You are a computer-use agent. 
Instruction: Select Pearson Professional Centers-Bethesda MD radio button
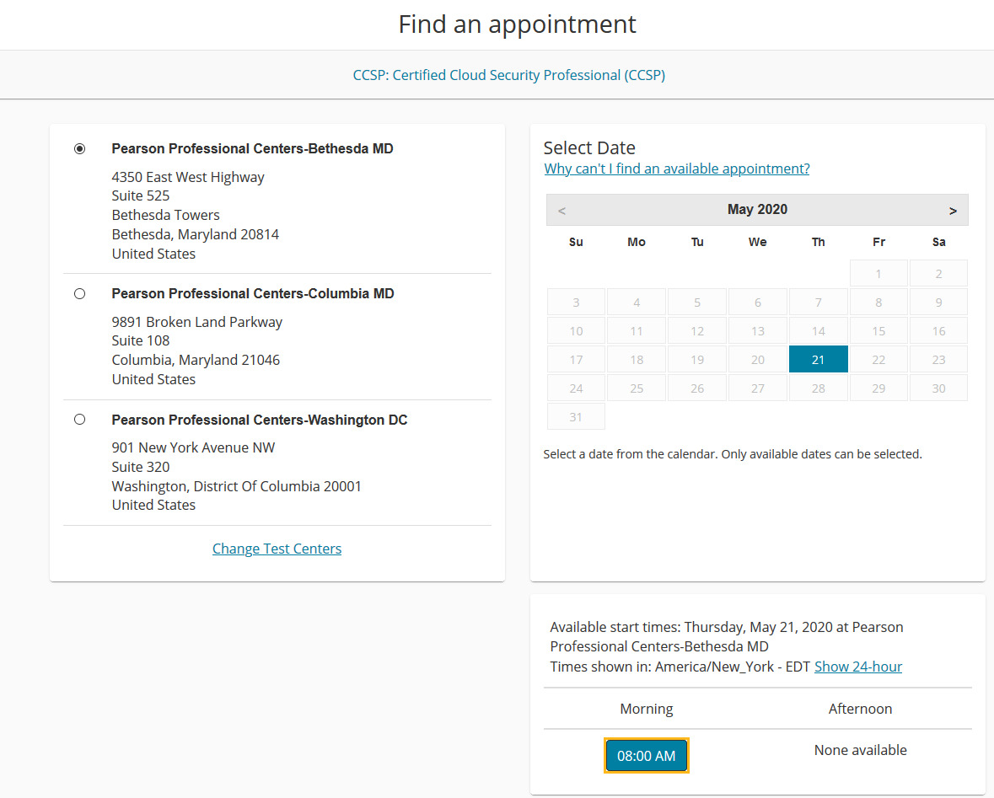tap(80, 149)
